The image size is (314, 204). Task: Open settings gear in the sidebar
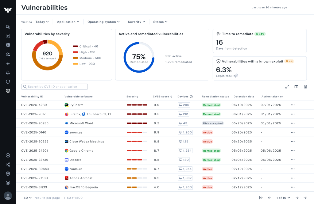point(8,174)
